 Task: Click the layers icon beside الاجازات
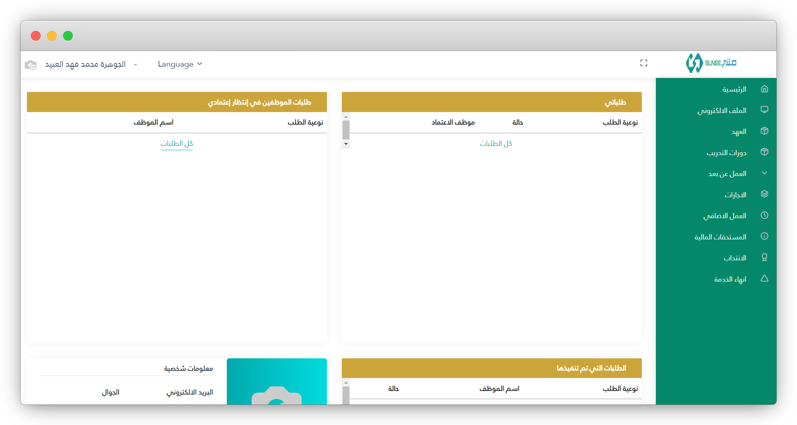(764, 194)
